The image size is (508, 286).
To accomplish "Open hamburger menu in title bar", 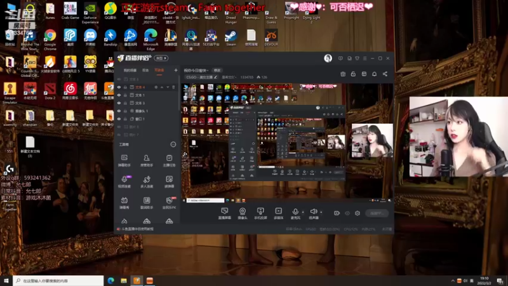I will [364, 58].
